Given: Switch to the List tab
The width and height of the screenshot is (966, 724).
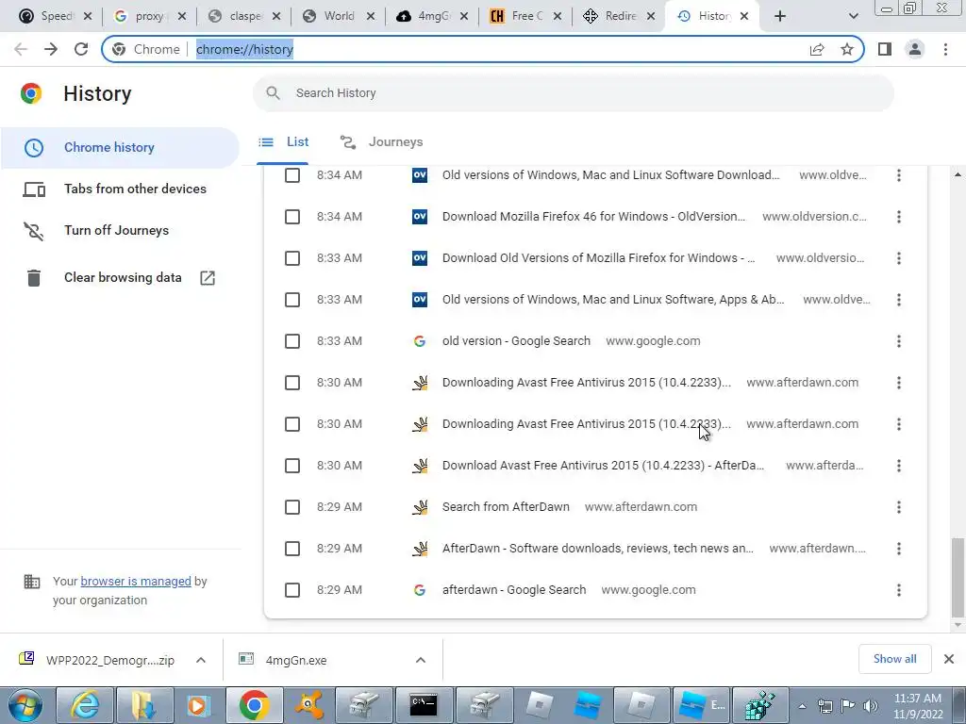Looking at the screenshot, I should tap(283, 142).
